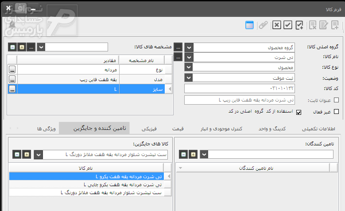345x211 pixels.
Task: Switch to the قیمت tab
Action: click(x=178, y=129)
